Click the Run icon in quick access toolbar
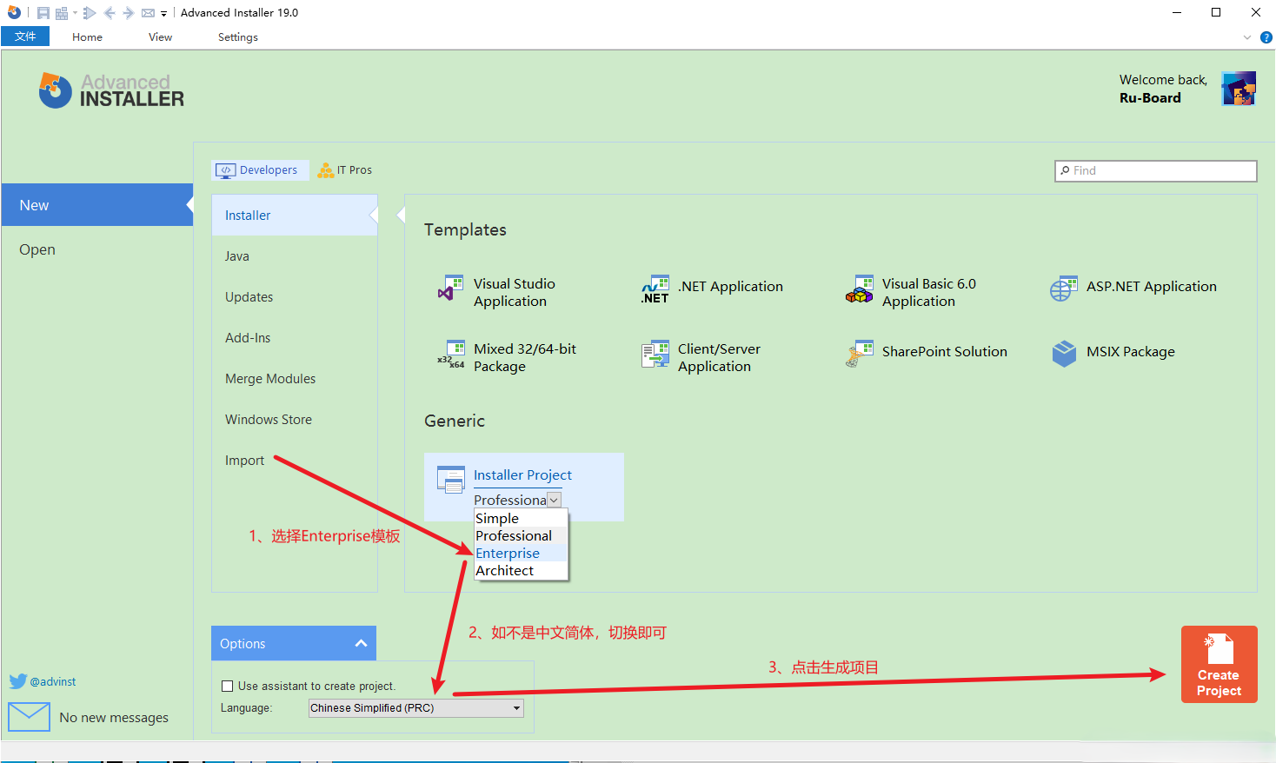1276x763 pixels. point(90,13)
